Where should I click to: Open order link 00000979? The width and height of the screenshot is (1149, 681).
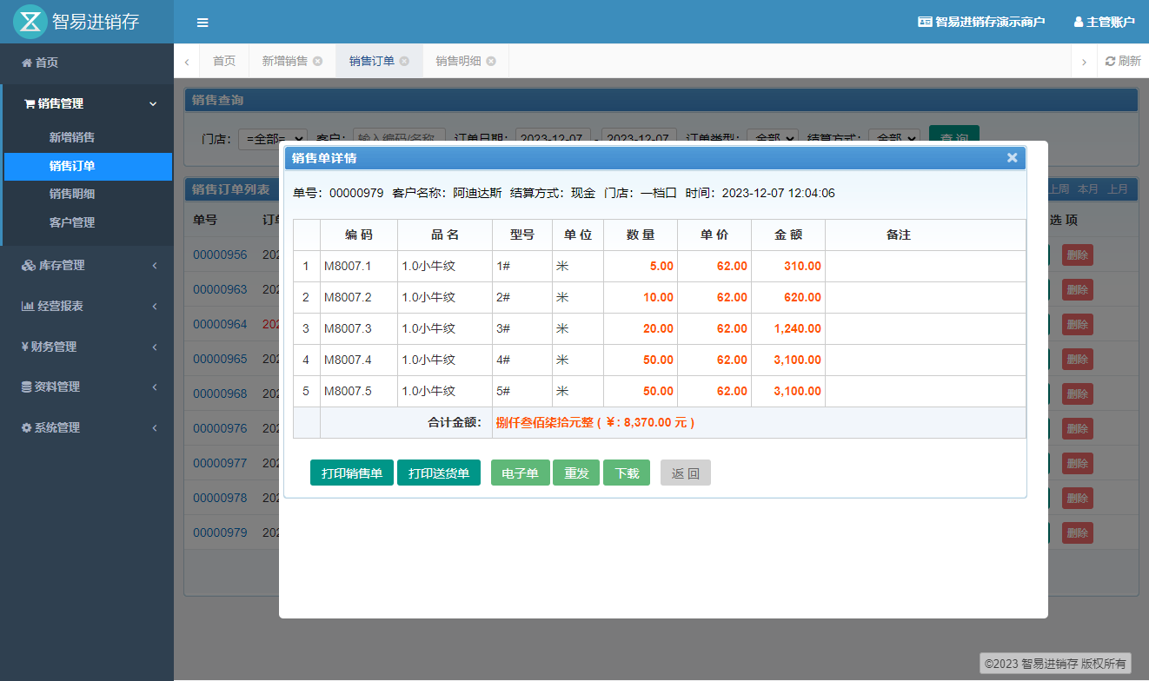(x=220, y=532)
